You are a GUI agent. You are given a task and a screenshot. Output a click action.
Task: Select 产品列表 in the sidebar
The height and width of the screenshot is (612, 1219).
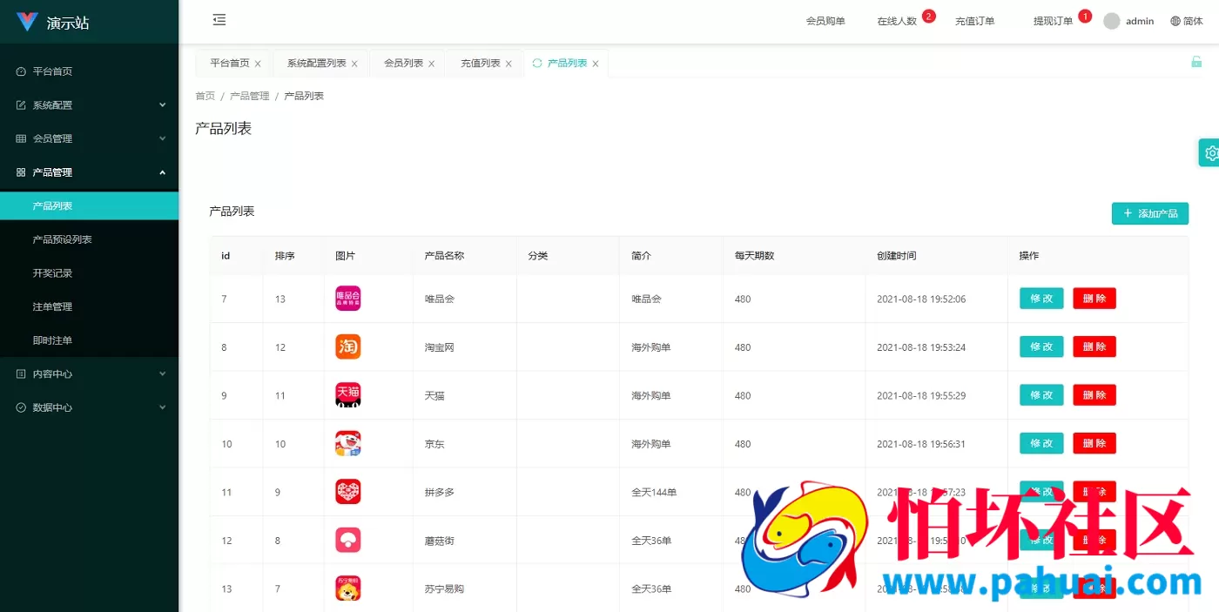click(89, 206)
